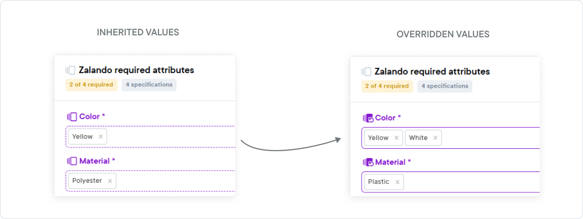Click the header icon in Inherited Values panel
This screenshot has height=219, width=583.
tap(70, 70)
